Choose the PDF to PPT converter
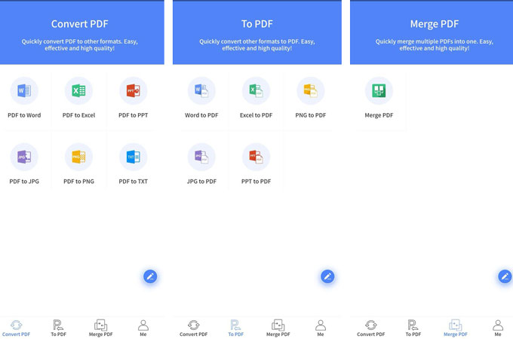513x339 pixels. pos(134,92)
